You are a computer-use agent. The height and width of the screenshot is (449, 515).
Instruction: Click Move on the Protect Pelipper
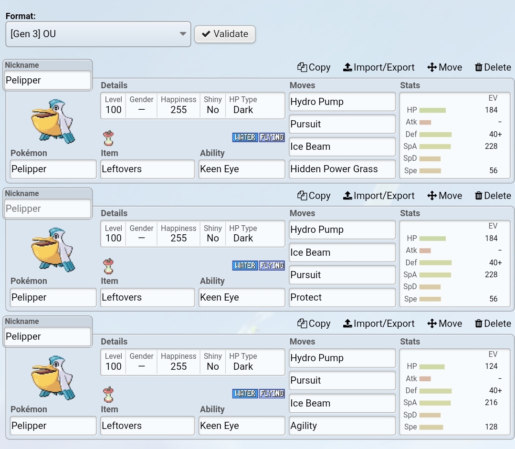[445, 196]
